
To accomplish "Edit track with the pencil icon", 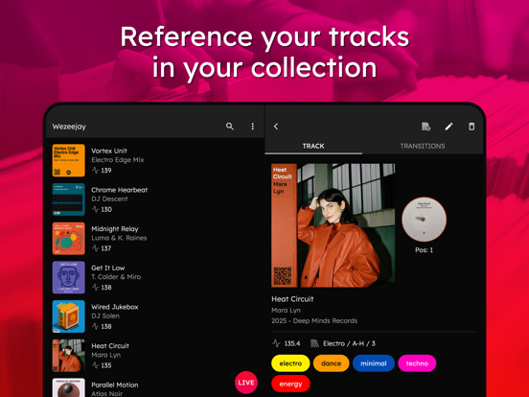I will [448, 127].
